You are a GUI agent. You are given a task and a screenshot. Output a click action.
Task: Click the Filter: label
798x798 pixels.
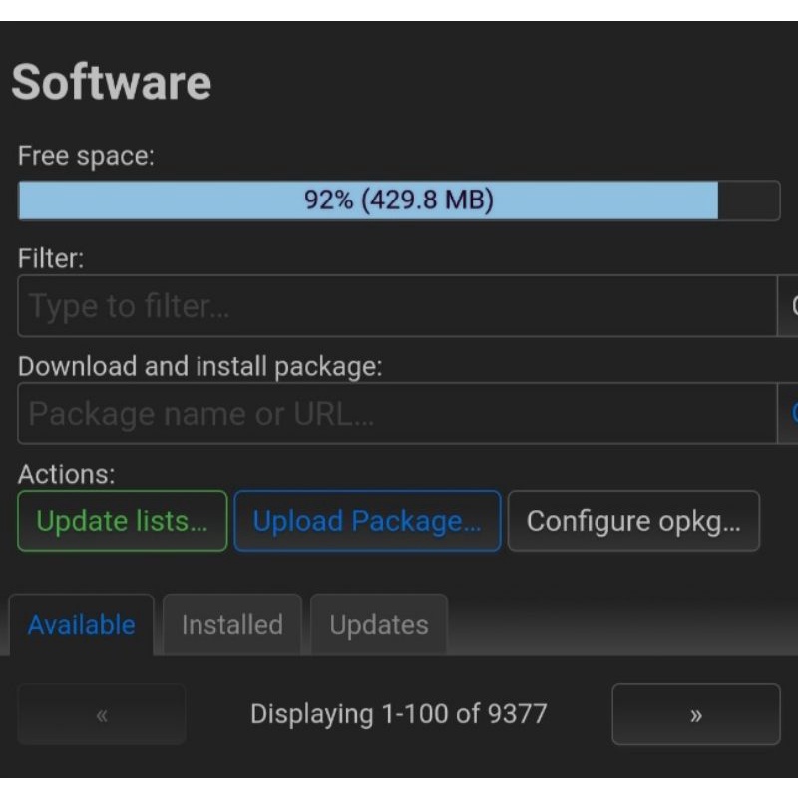pyautogui.click(x=51, y=258)
